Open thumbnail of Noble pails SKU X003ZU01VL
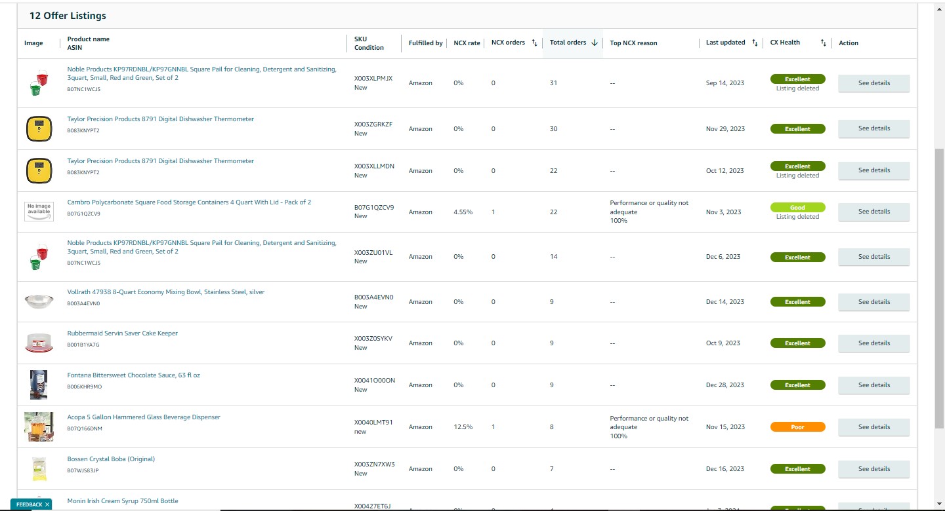The image size is (945, 511). pyautogui.click(x=39, y=257)
